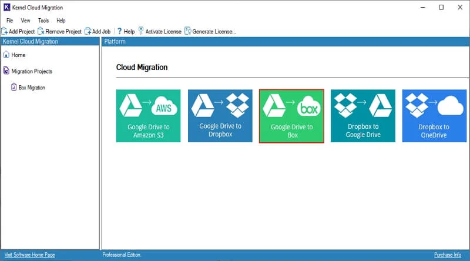Viewport: 470px width, 261px height.
Task: Open the View menu
Action: tap(25, 21)
